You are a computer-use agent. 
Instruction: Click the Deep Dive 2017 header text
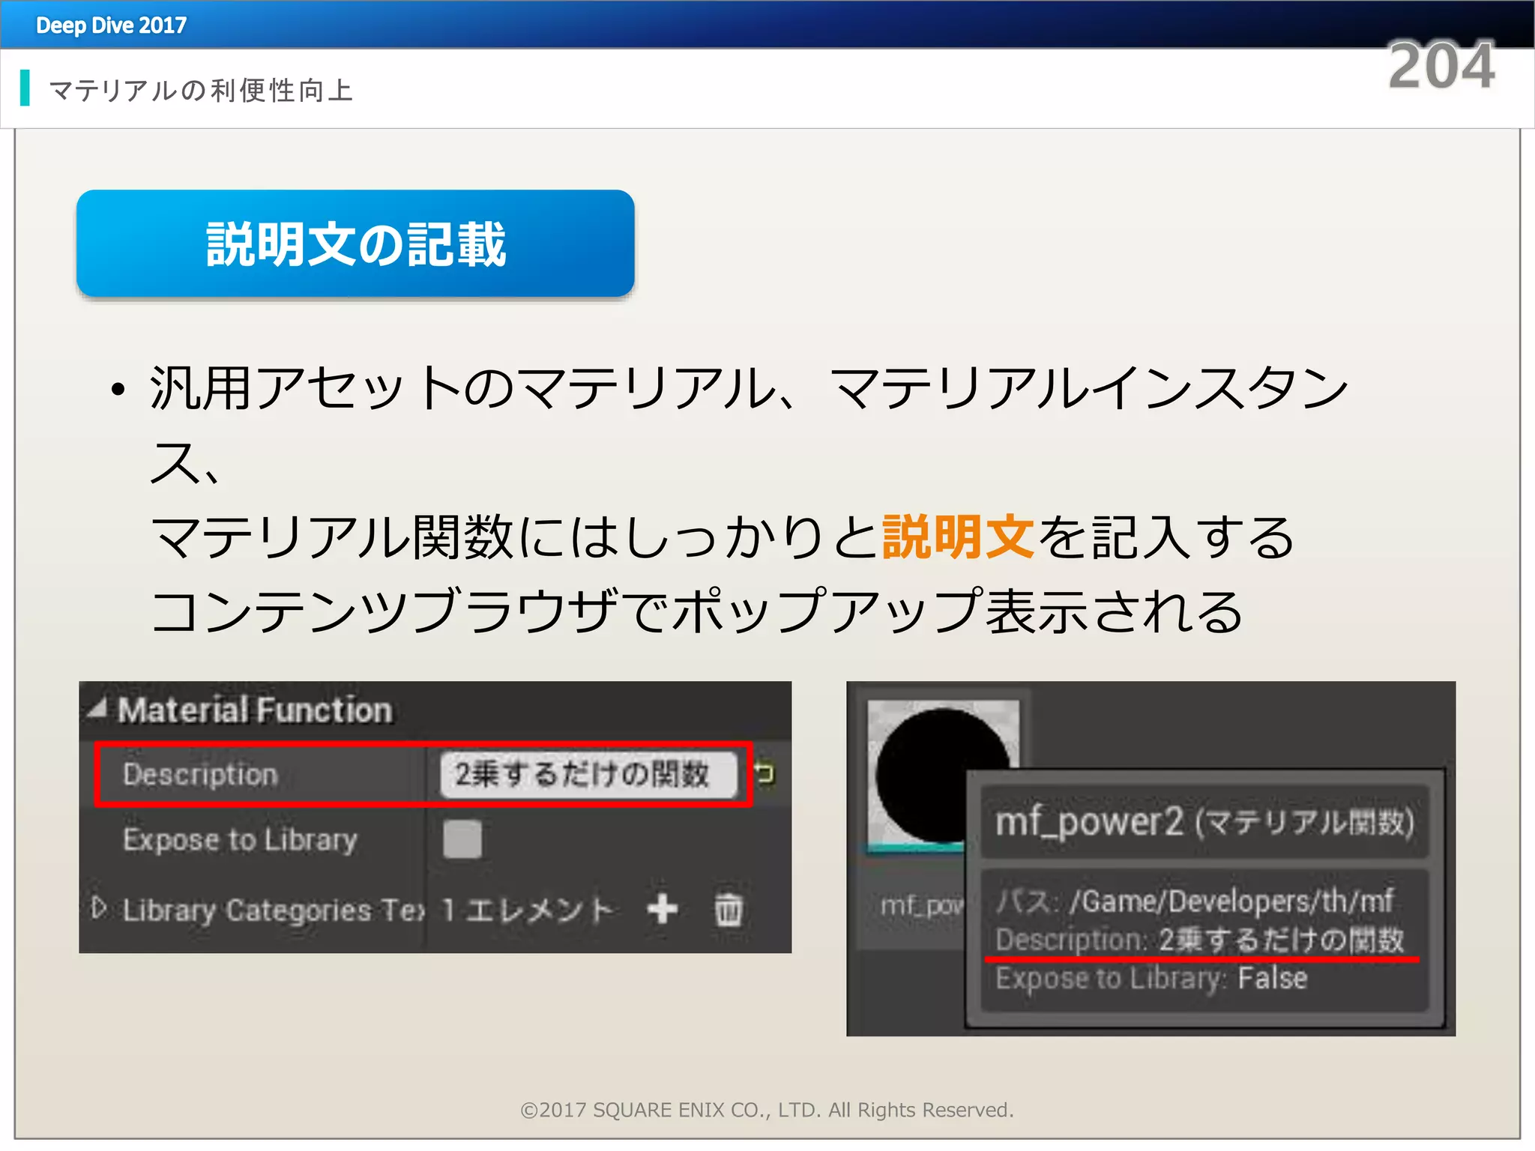(111, 25)
